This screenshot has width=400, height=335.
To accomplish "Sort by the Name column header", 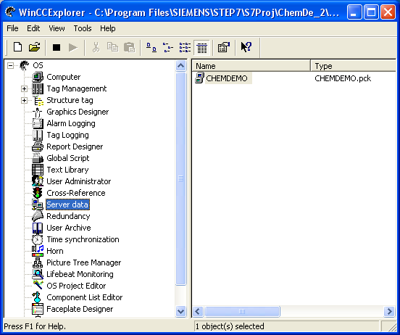I will (251, 66).
